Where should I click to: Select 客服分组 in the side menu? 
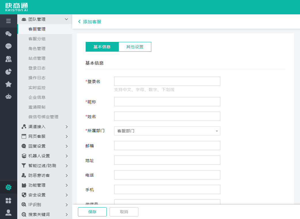pyautogui.click(x=37, y=39)
